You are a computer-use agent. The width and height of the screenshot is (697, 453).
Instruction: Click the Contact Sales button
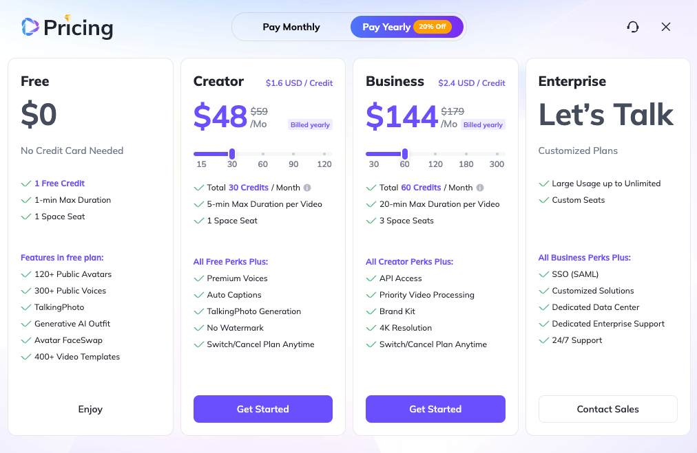[607, 409]
